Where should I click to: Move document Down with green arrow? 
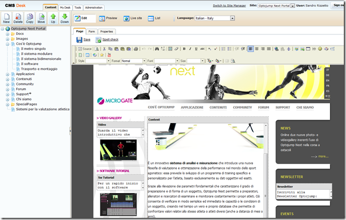tap(64, 18)
